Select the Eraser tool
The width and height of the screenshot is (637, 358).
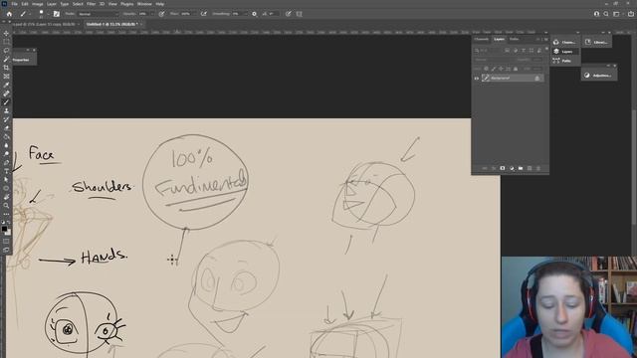point(6,128)
